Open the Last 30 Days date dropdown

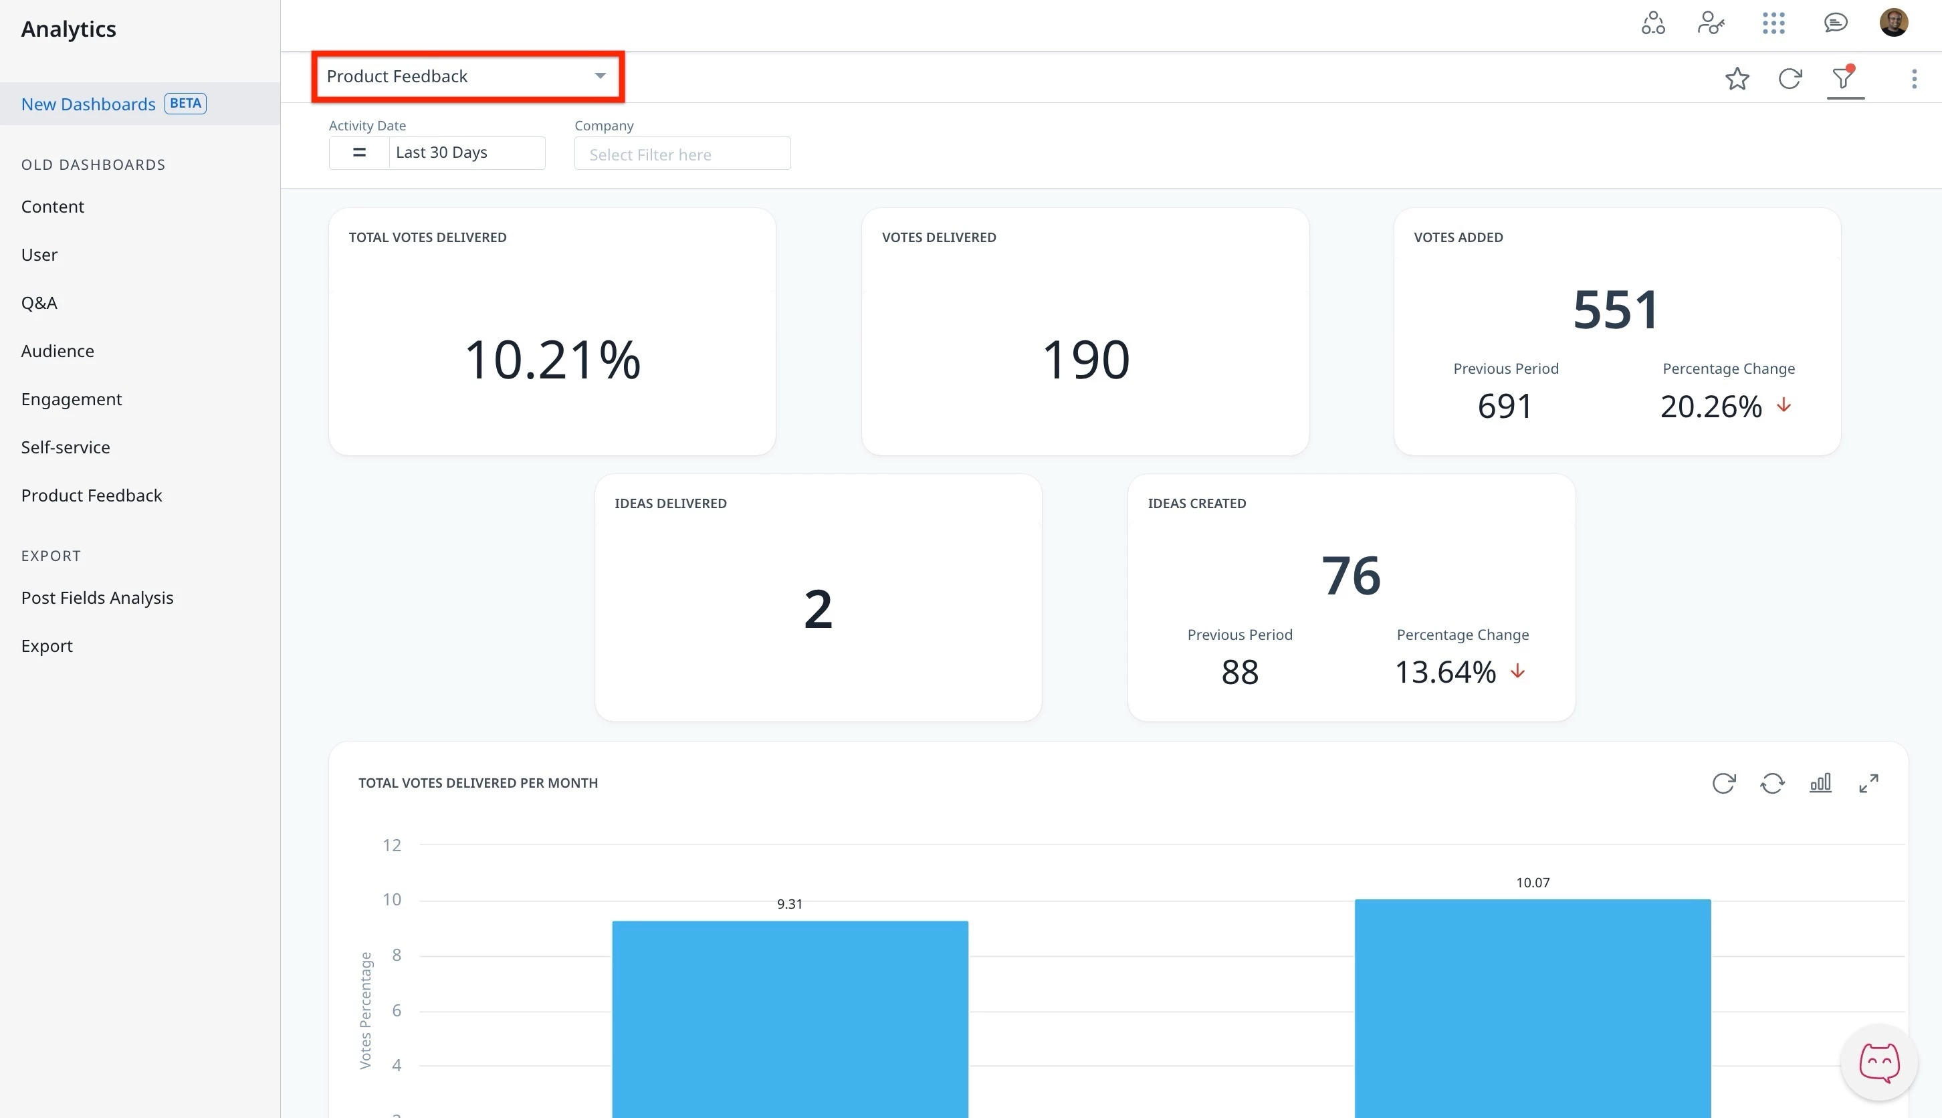pyautogui.click(x=466, y=153)
